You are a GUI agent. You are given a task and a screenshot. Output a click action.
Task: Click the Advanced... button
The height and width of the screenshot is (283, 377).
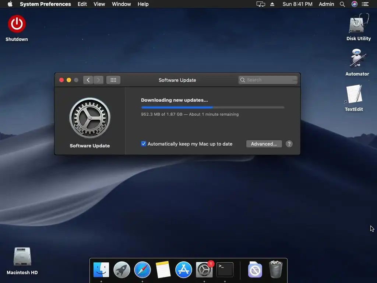pyautogui.click(x=264, y=144)
